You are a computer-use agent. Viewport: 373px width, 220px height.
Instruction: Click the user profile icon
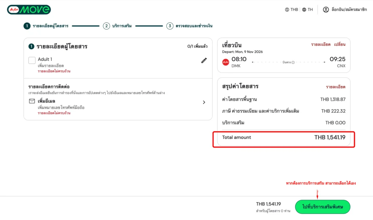pyautogui.click(x=326, y=9)
